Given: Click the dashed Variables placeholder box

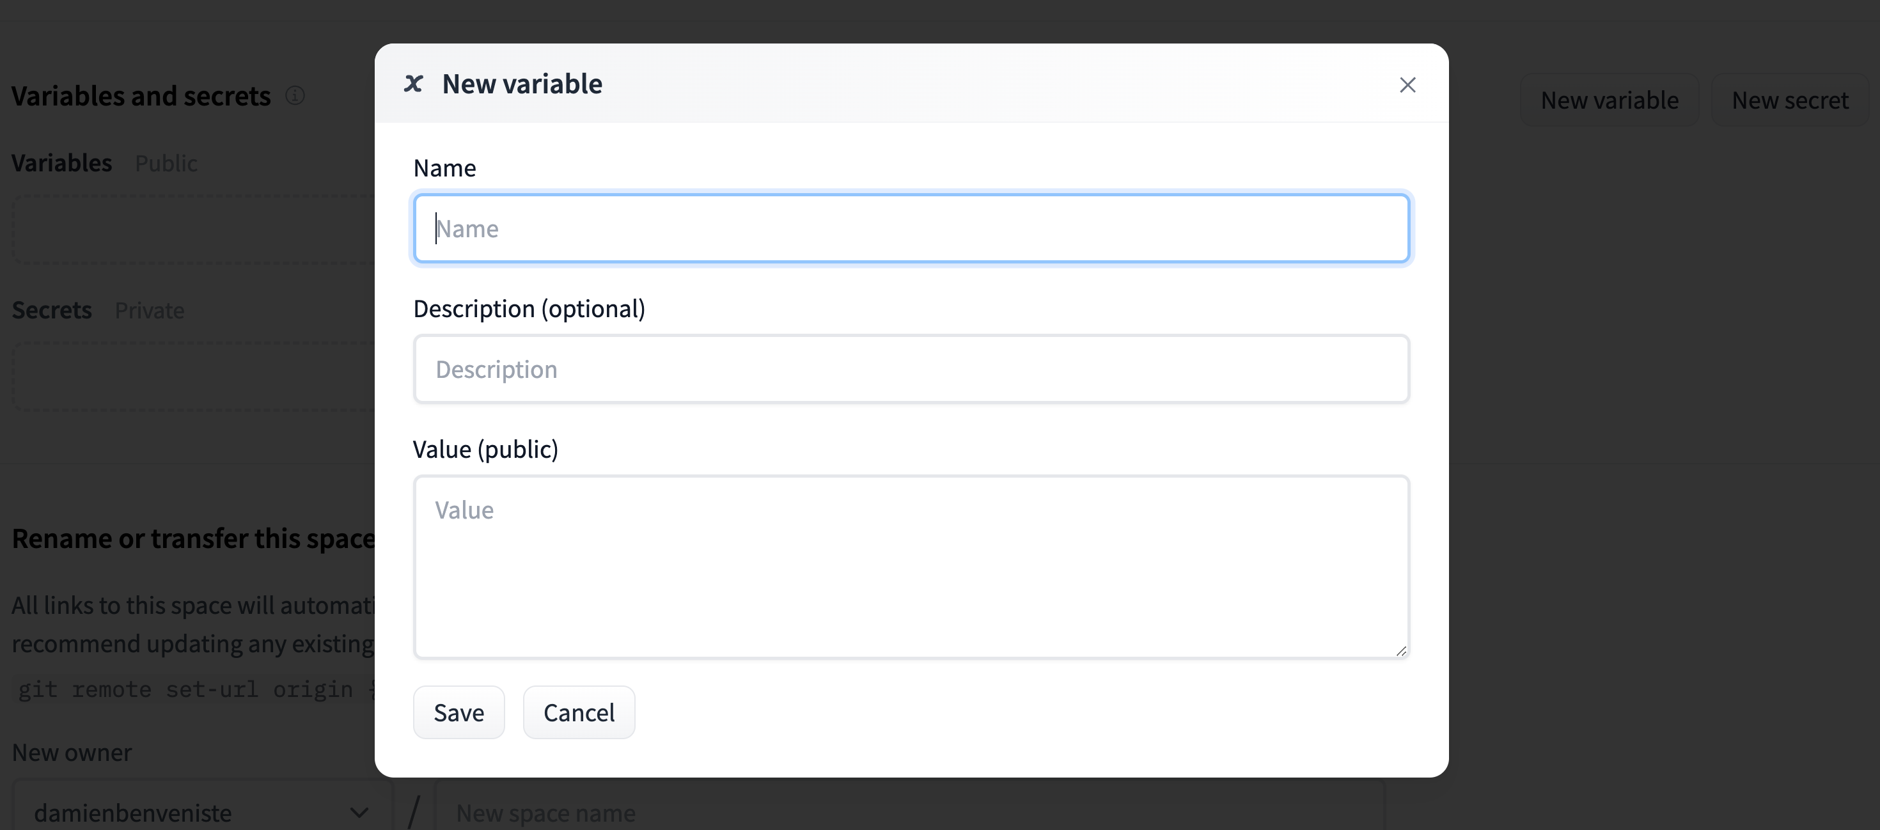Looking at the screenshot, I should point(190,228).
